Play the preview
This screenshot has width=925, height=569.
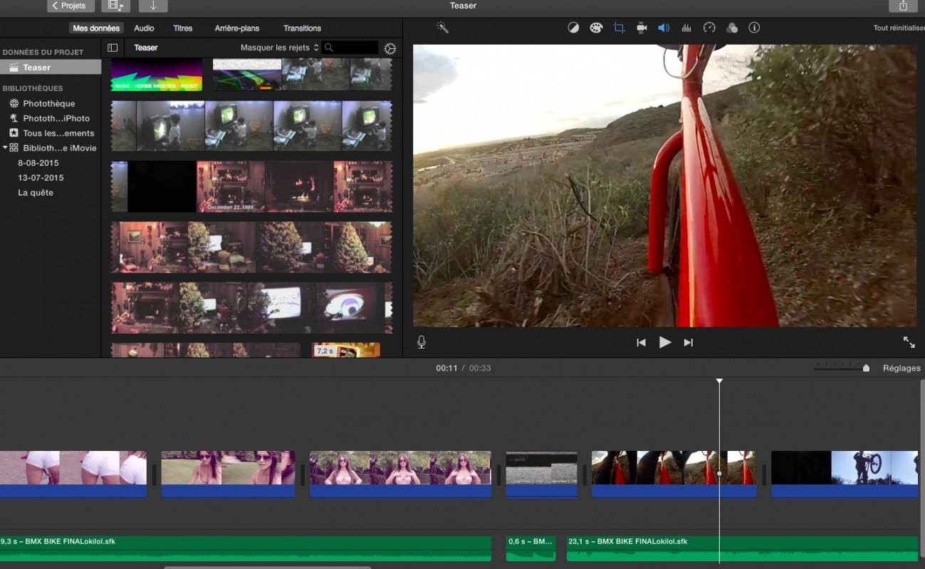click(x=665, y=342)
